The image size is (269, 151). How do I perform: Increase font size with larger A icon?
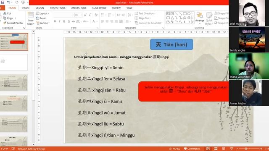85,15
